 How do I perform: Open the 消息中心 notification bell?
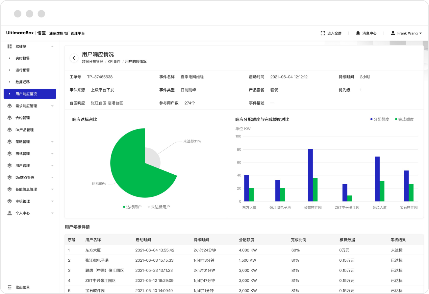pos(358,33)
